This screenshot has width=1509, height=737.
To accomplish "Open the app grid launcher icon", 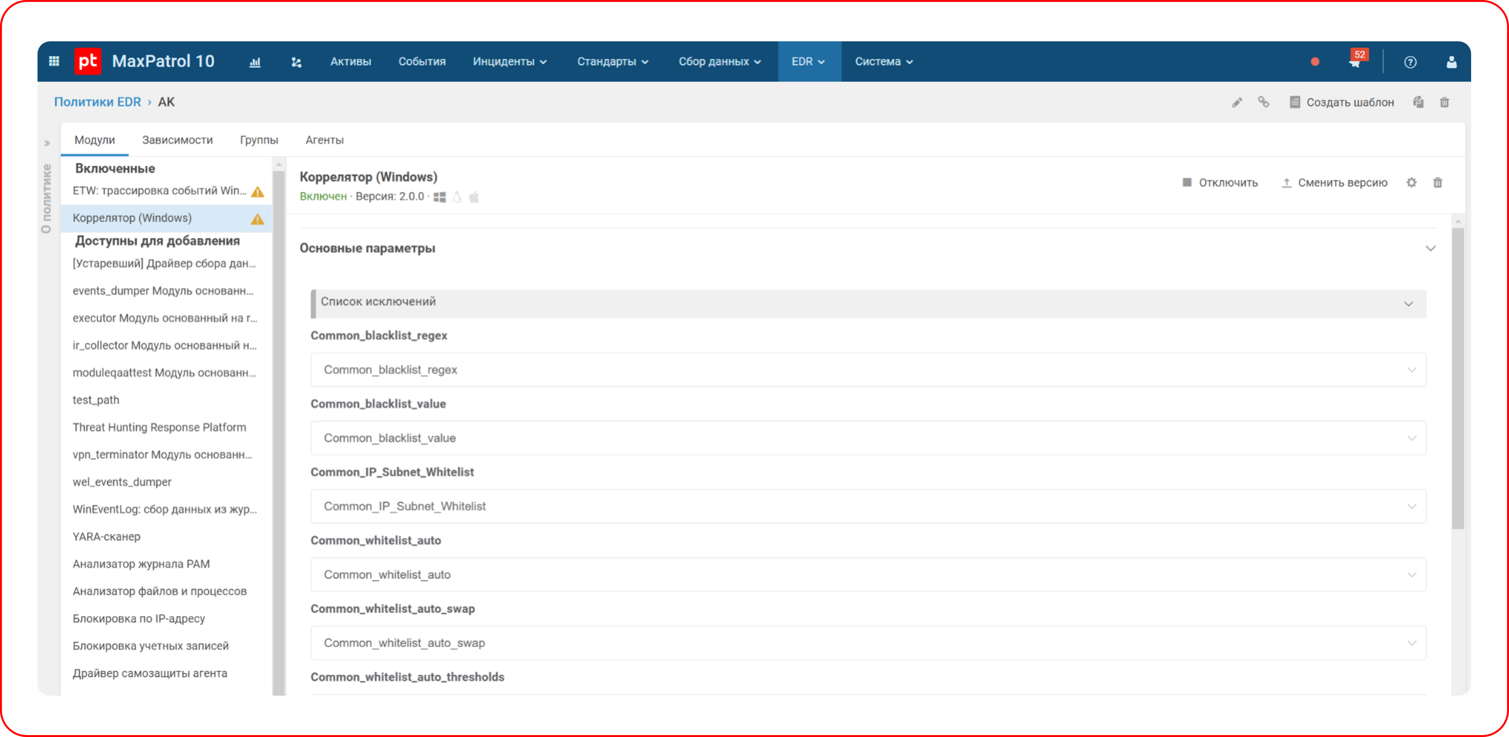I will [x=54, y=62].
